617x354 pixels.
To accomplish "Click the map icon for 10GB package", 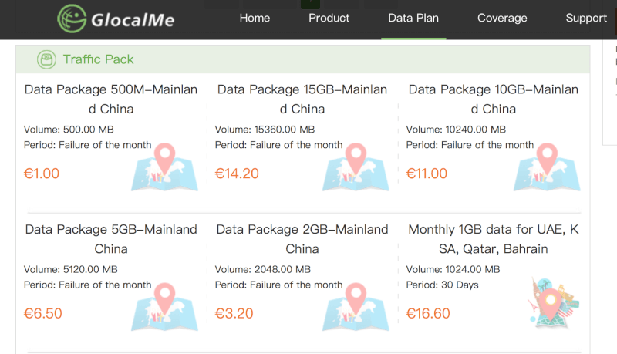I will click(546, 167).
